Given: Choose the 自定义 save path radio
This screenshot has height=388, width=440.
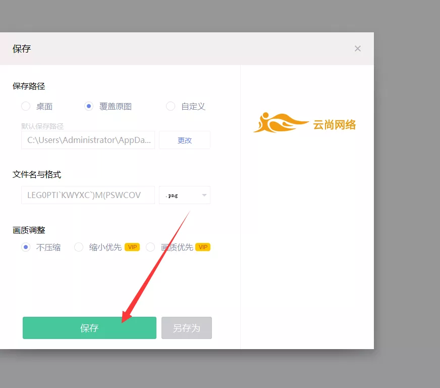Looking at the screenshot, I should tap(171, 106).
